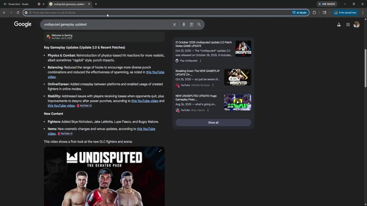Expand the Undisputed Senator Pack video

click(160, 151)
